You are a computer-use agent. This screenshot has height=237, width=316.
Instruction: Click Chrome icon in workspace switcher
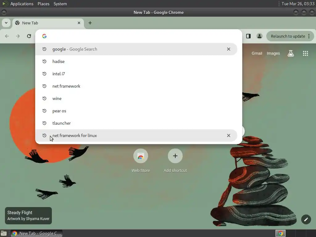(x=281, y=233)
